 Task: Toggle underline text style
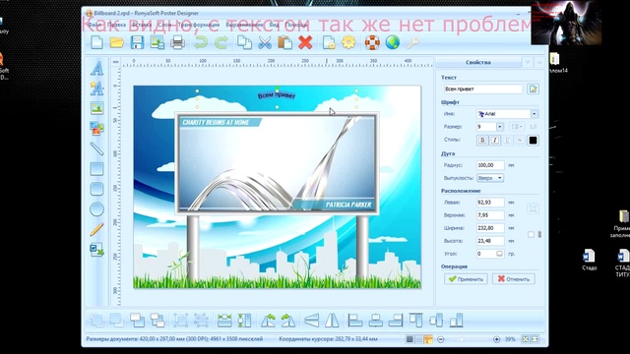tap(507, 140)
